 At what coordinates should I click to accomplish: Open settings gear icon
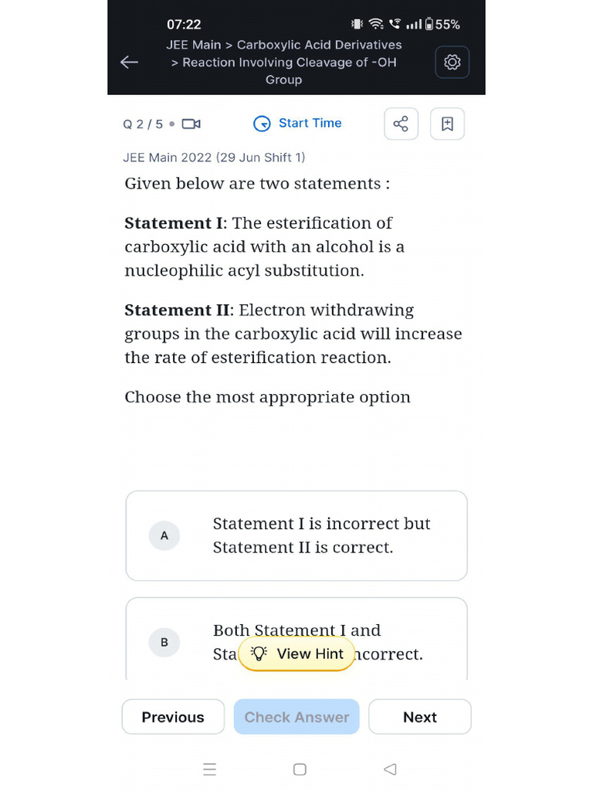point(452,63)
